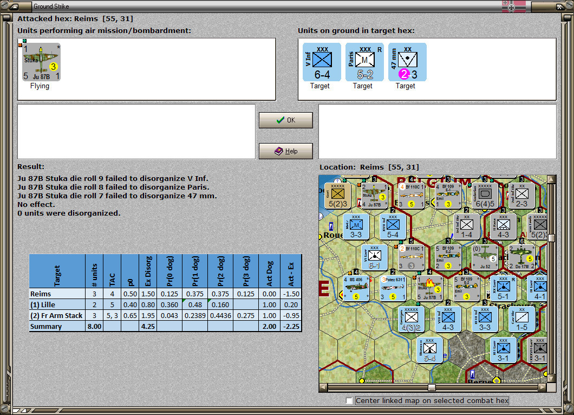574x415 pixels.
Task: Click the 0.4436 probability cell
Action: coord(220,315)
